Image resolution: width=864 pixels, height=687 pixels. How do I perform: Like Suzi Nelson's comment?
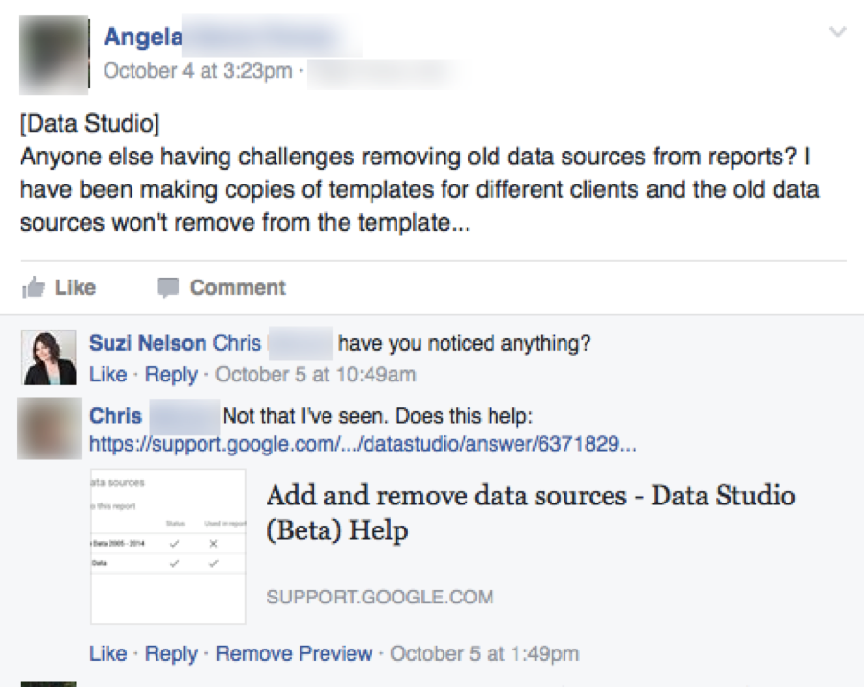(108, 375)
